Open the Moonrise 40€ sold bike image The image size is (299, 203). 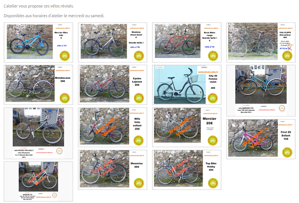[x=112, y=170]
